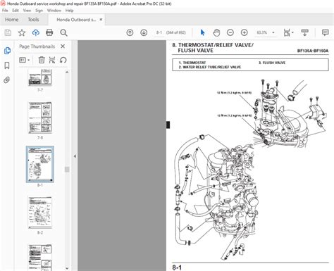
Task: Zoom out with the minus button
Action: click(230, 32)
